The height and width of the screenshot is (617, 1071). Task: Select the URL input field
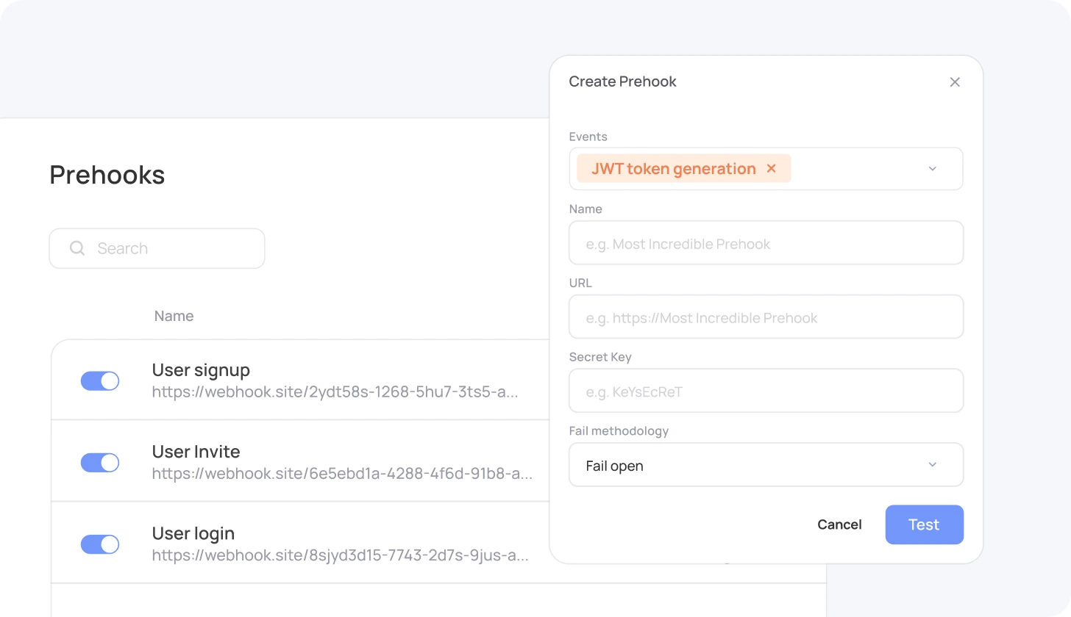765,317
